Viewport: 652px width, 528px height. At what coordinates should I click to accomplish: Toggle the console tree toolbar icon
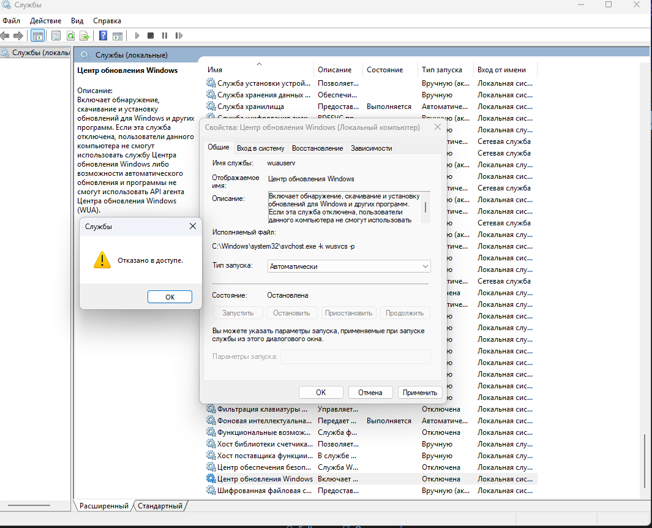(x=37, y=36)
